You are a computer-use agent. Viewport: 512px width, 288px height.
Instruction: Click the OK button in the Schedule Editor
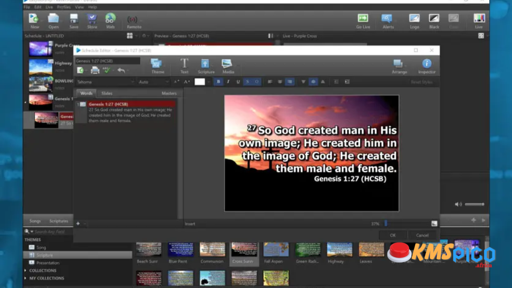[x=393, y=235]
